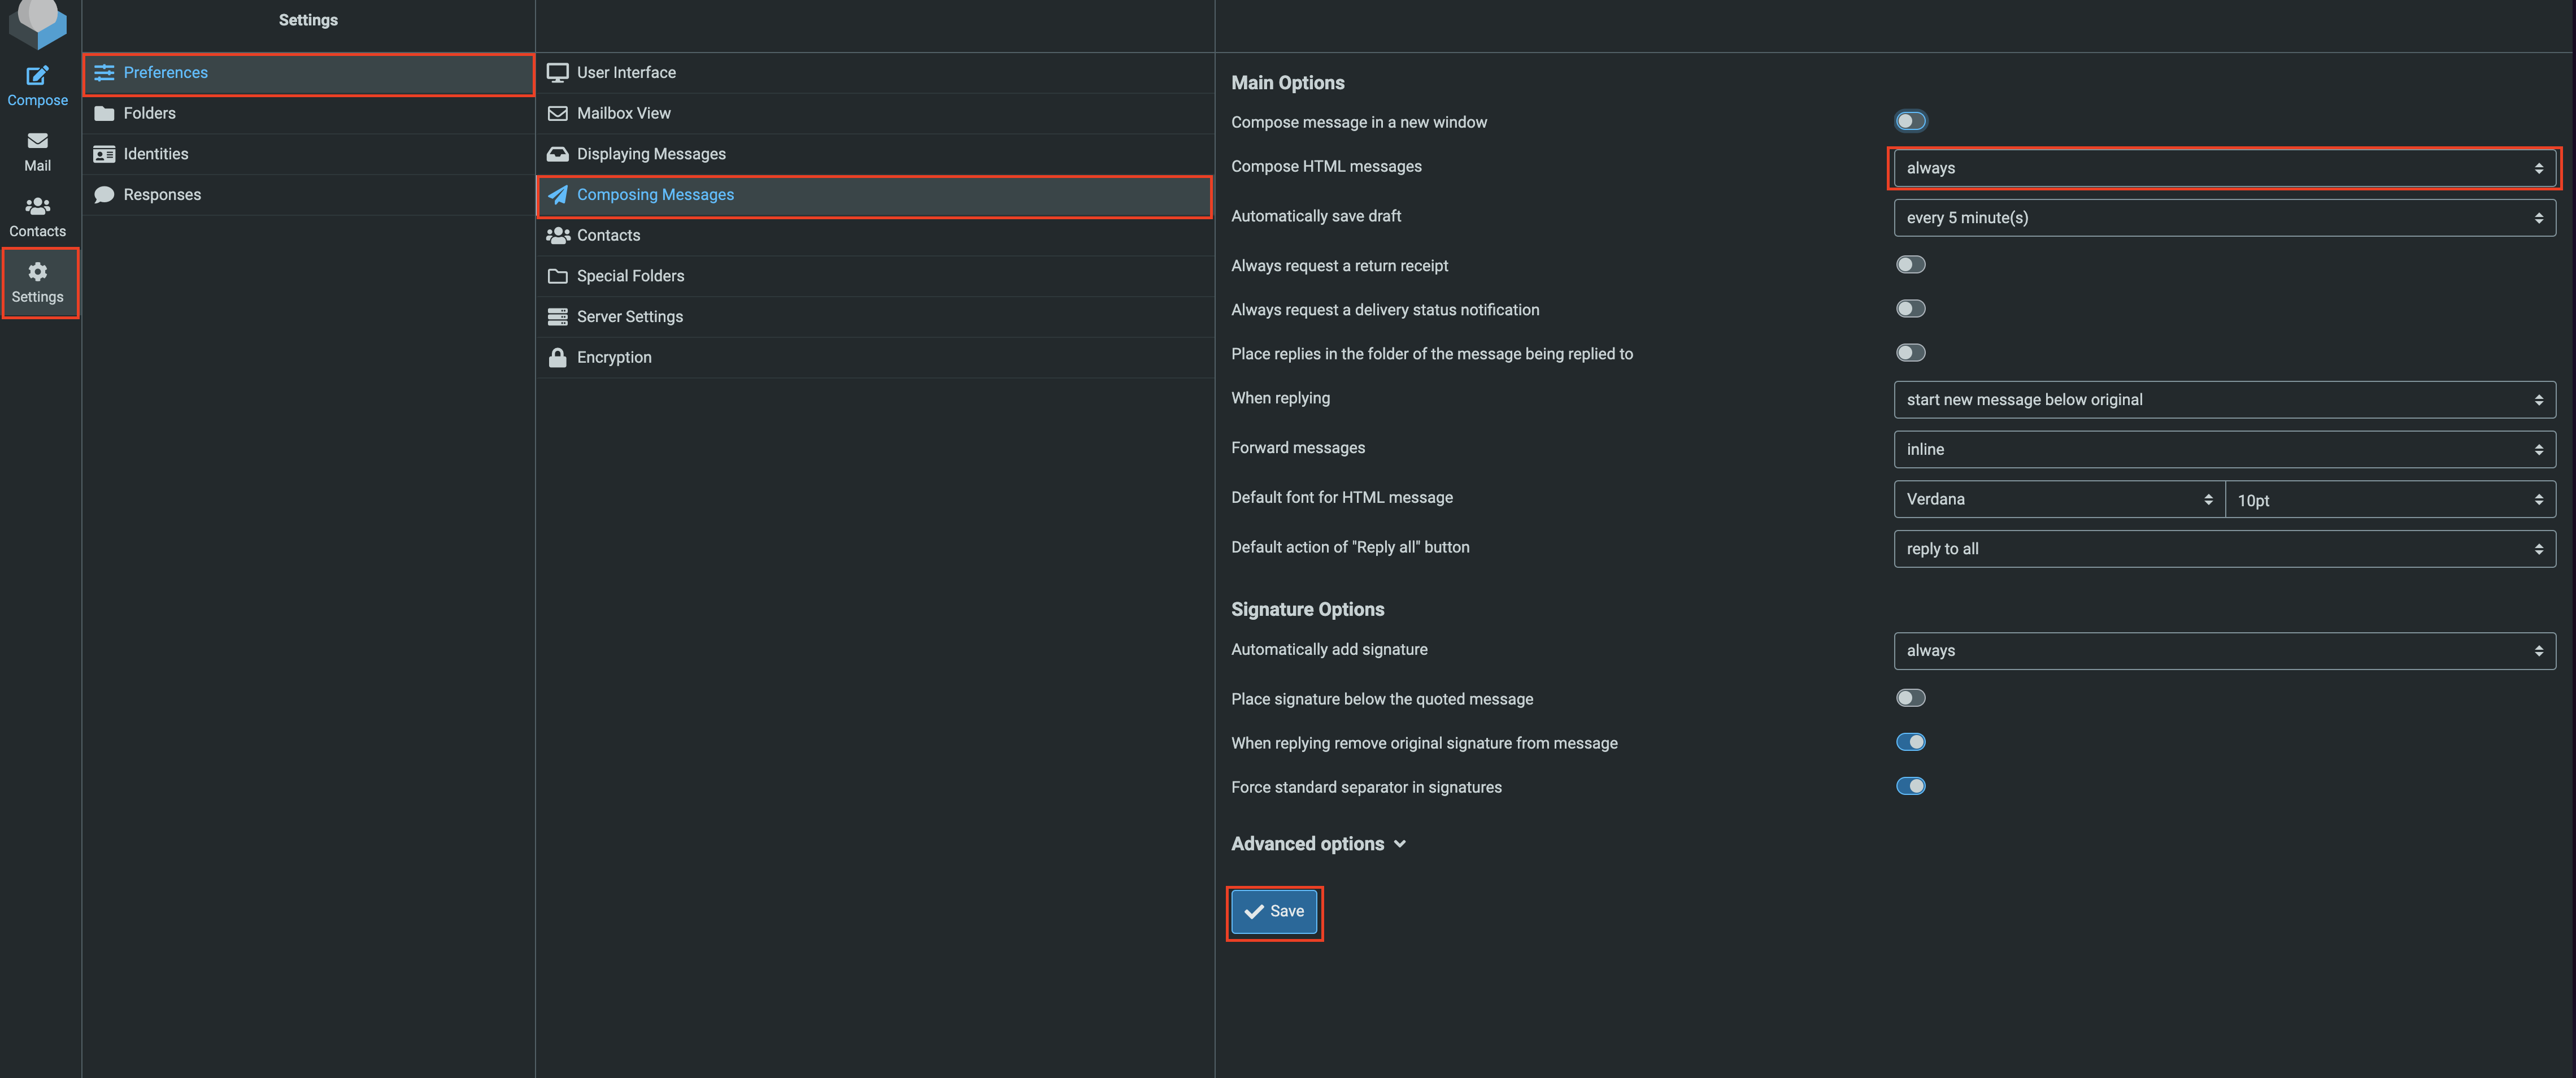Disable Force standard separator in signatures
The image size is (2576, 1078).
coord(1910,786)
